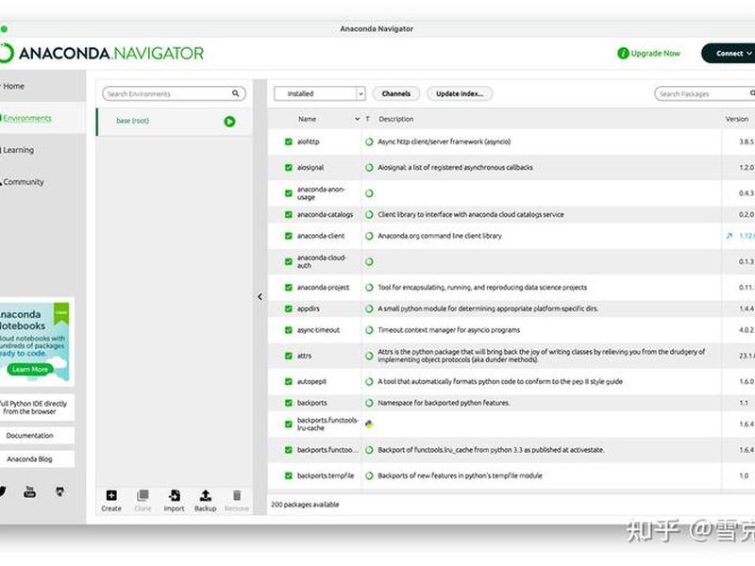Click the Import environment icon

[x=175, y=495]
